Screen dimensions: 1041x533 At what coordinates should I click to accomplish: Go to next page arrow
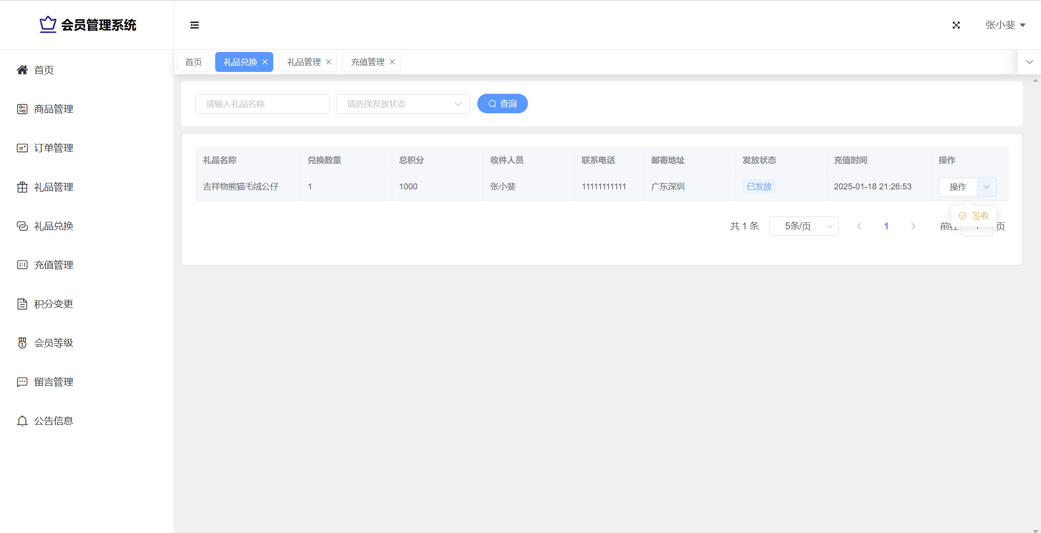[x=913, y=226]
